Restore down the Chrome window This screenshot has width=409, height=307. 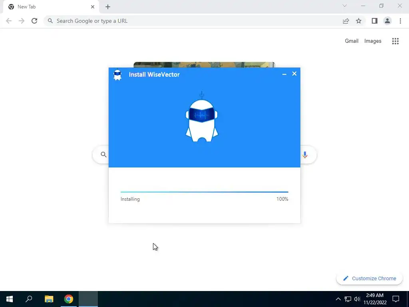tap(381, 6)
